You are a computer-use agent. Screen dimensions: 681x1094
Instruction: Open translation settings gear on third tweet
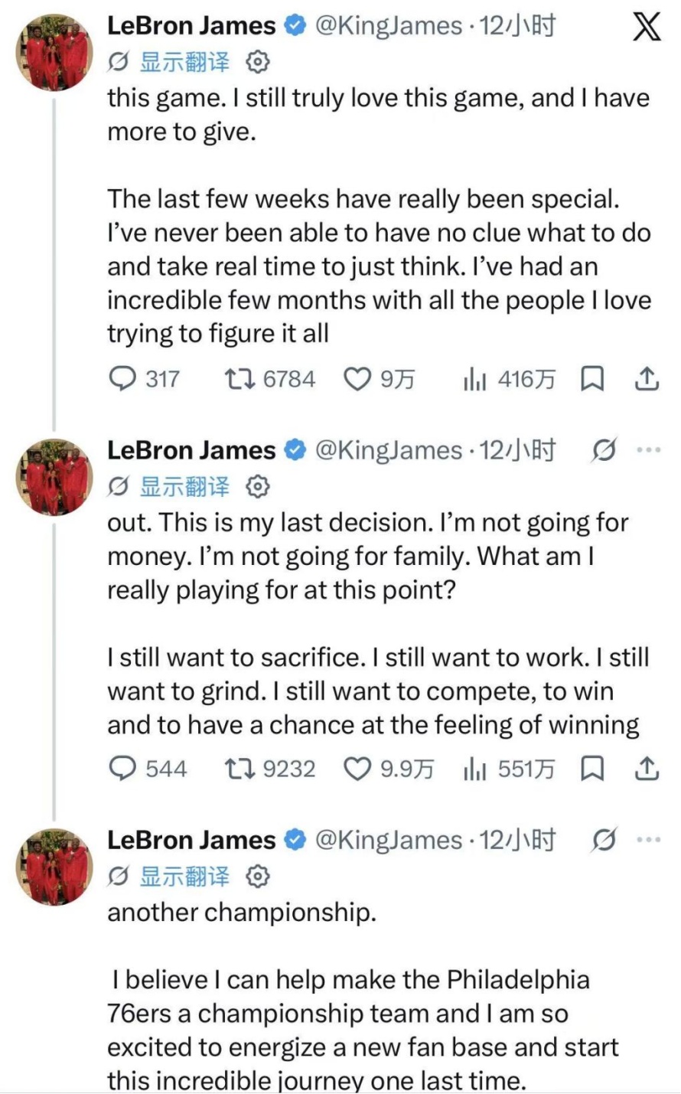pyautogui.click(x=258, y=875)
